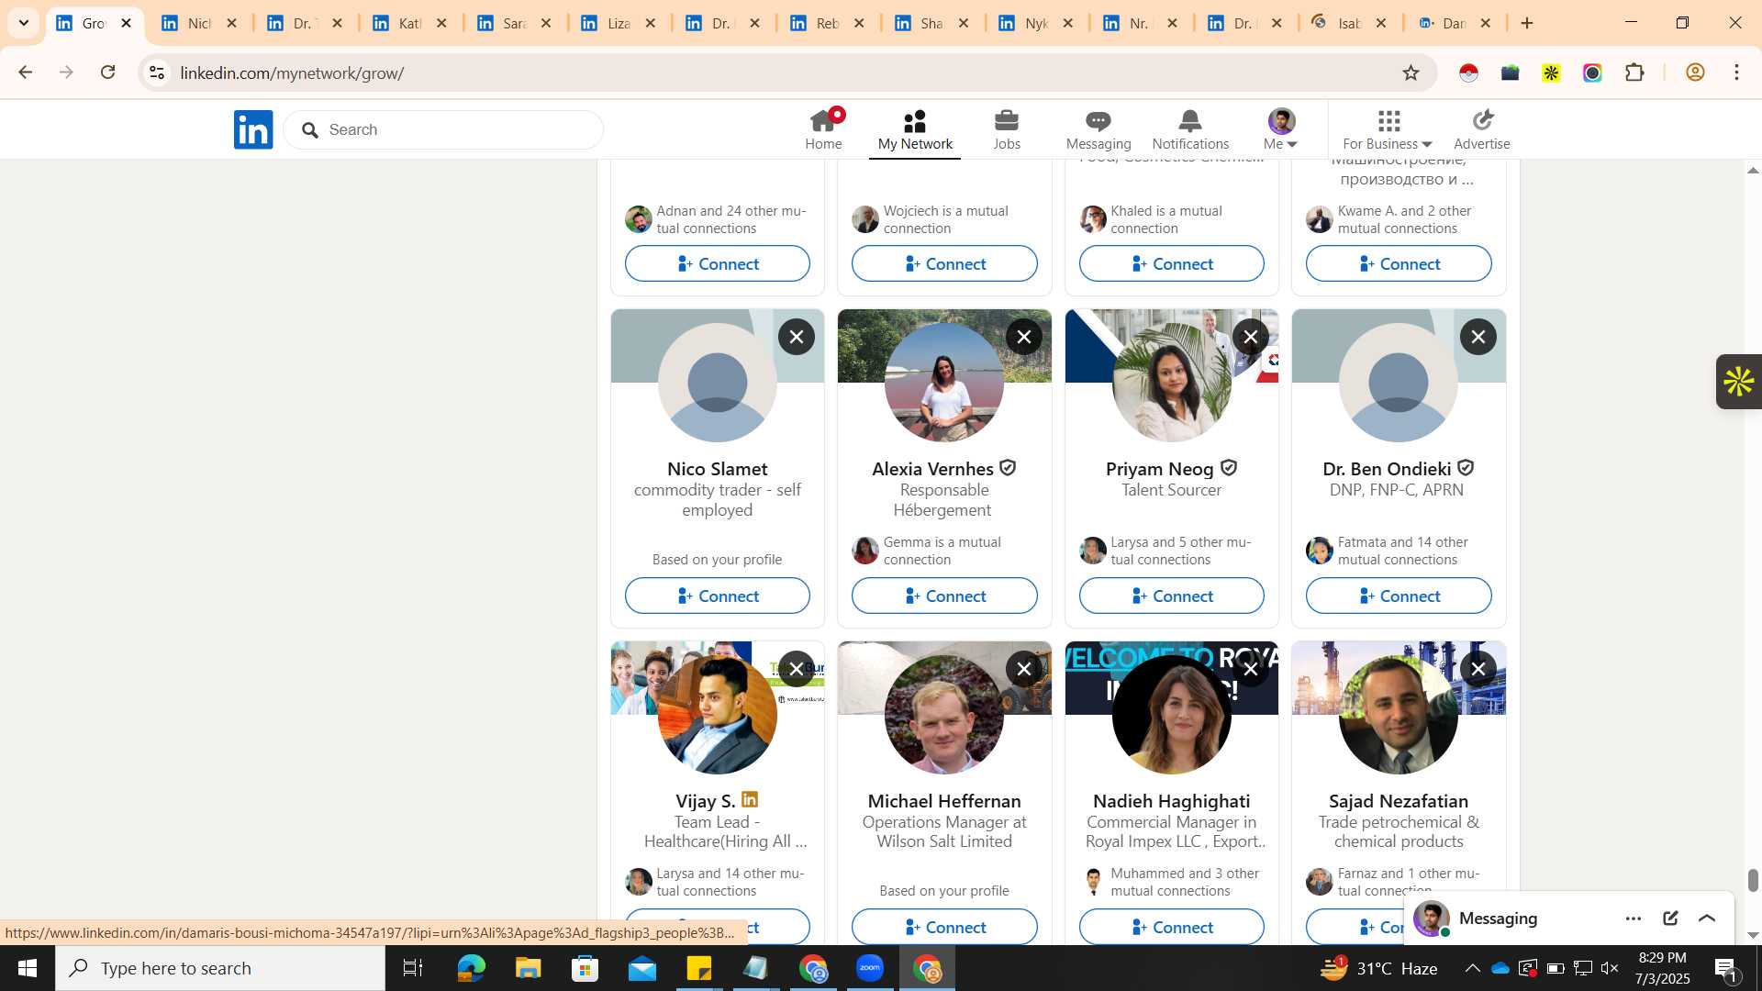
Task: Open the Me profile dropdown
Action: pos(1281,129)
